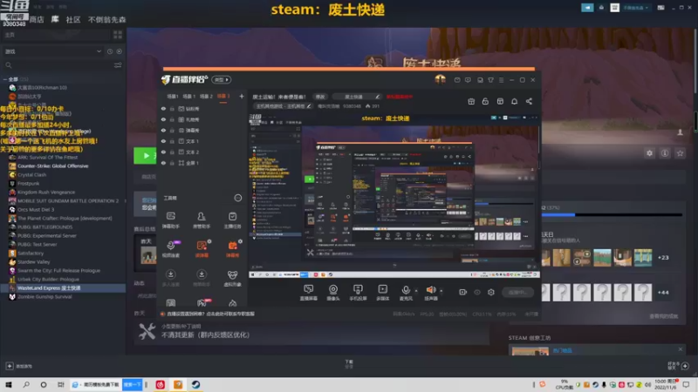Open Steam game info icon

click(665, 153)
